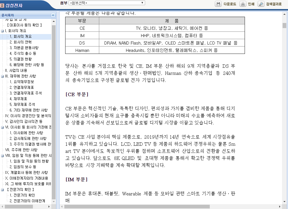Click the 'CE' table cell
Image resolution: width=288 pixels, height=209 pixels.
pos(82,28)
